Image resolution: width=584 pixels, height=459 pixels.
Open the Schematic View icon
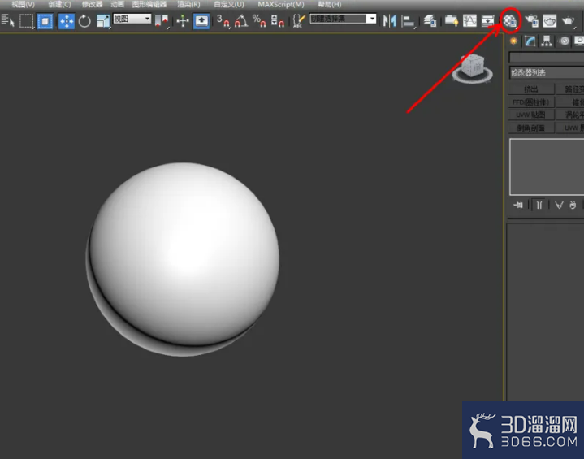point(487,21)
